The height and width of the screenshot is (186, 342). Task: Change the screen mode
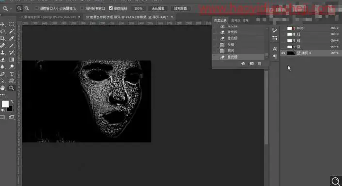(x=11, y=117)
